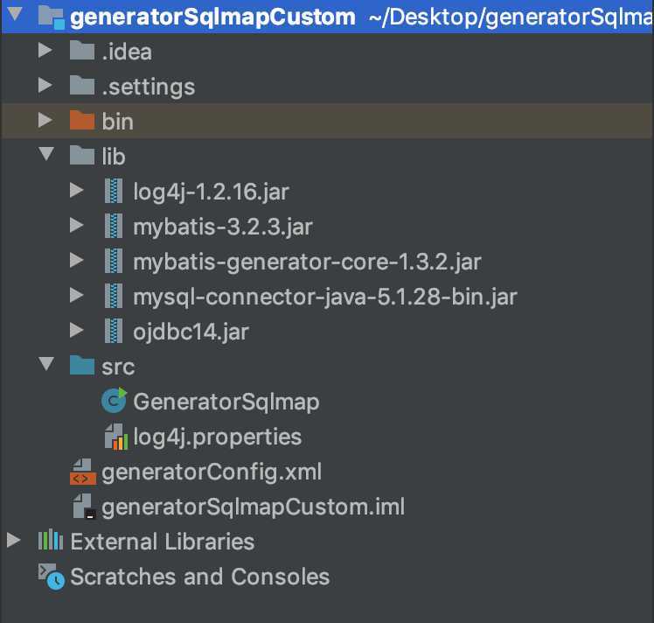The image size is (654, 623).
Task: Select the GeneratorSqlmap class name
Action: (x=226, y=402)
